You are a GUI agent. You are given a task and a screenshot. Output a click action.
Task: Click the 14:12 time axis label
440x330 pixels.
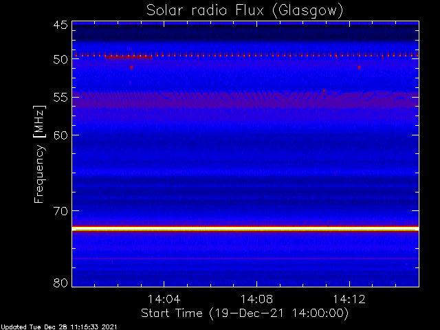click(x=349, y=299)
